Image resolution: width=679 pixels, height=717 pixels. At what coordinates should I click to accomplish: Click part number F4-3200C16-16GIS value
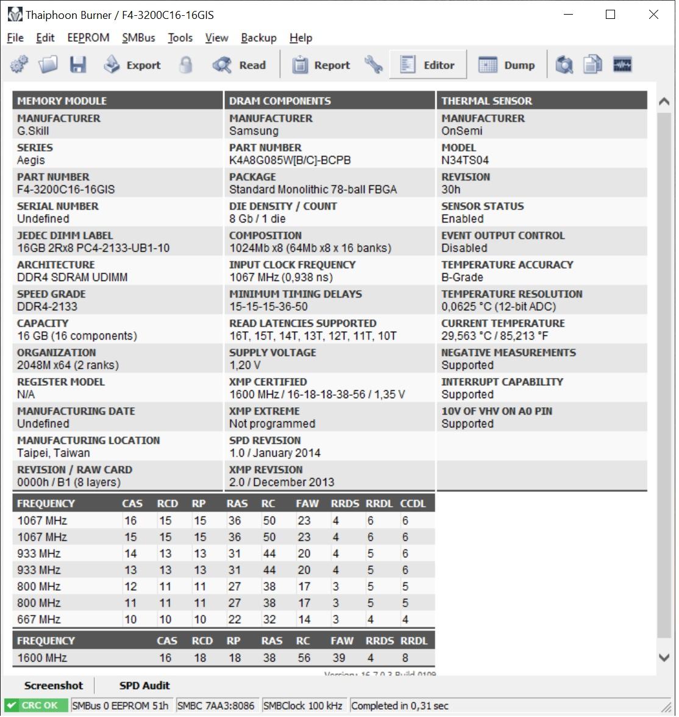(66, 189)
